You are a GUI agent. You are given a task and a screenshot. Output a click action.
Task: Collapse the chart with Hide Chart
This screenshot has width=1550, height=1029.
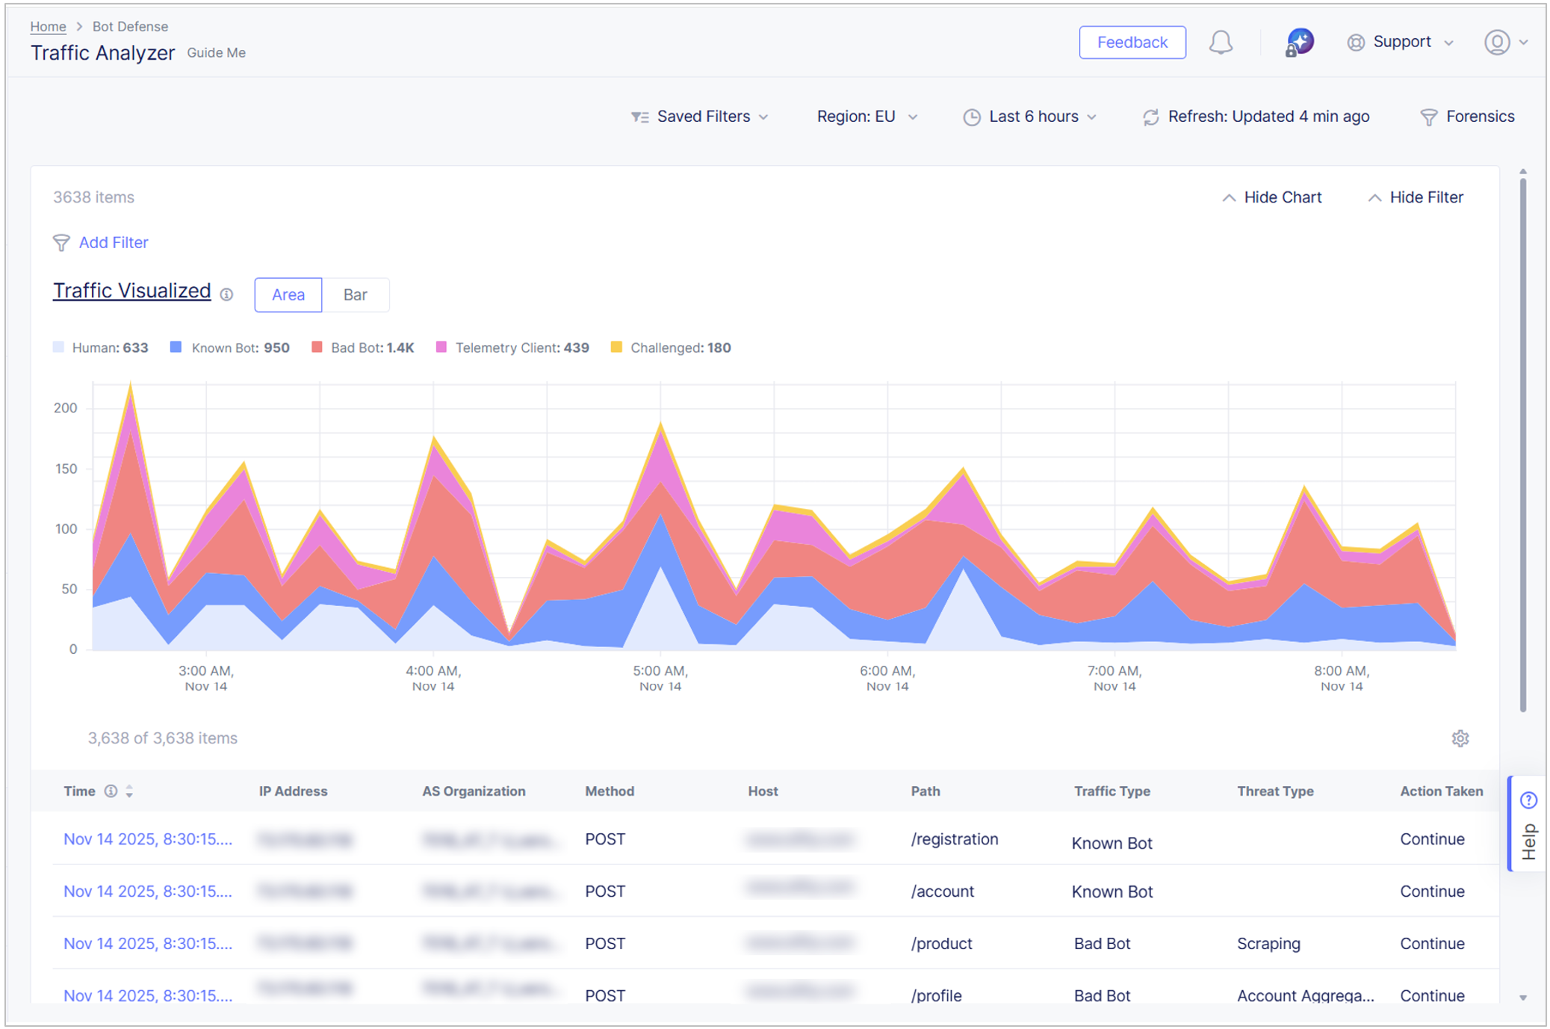(x=1271, y=197)
